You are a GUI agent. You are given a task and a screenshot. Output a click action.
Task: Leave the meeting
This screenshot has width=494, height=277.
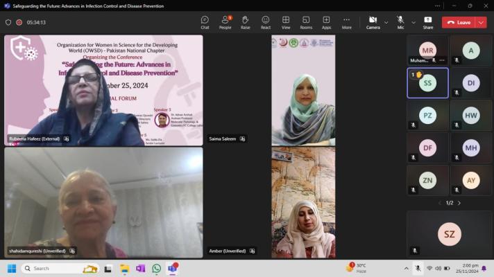(459, 22)
